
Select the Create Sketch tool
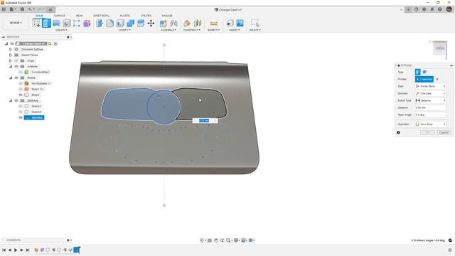(x=36, y=23)
